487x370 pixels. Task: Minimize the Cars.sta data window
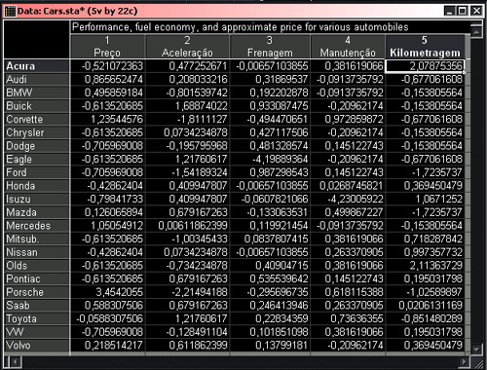pyautogui.click(x=450, y=11)
